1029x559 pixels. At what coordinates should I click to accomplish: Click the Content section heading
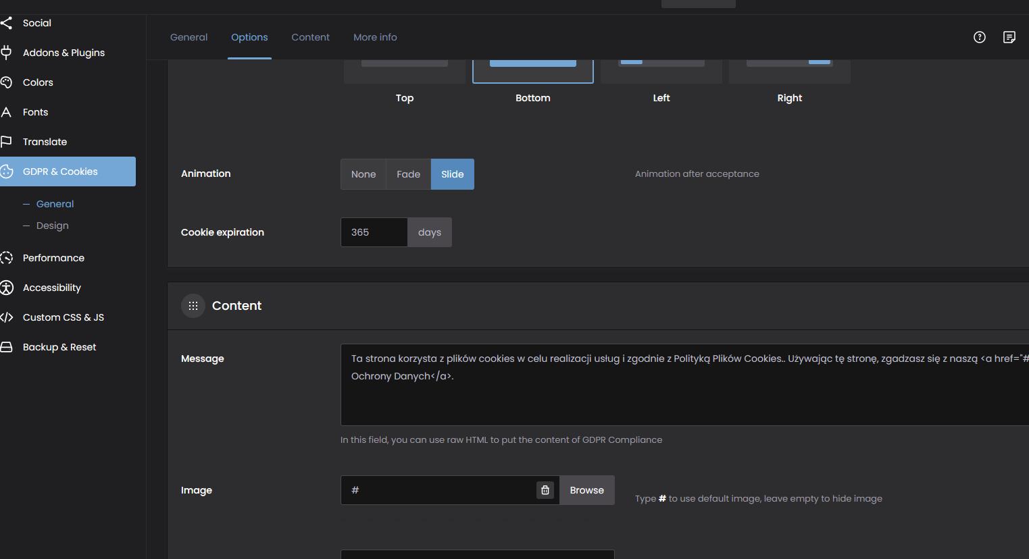tap(236, 306)
